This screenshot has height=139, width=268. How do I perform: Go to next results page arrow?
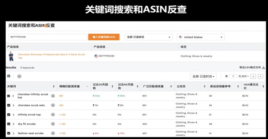click(260, 76)
